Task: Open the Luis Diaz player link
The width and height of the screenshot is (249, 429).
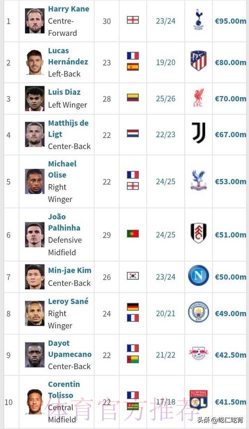Action: tap(64, 92)
